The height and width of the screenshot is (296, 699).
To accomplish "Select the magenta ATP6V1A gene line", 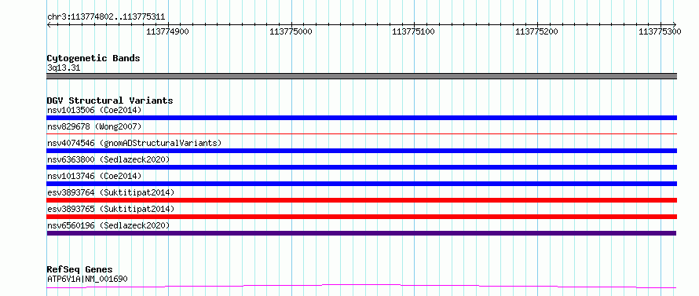I will pos(361,286).
